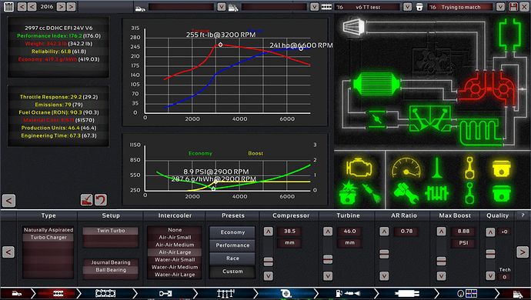The image size is (531, 300).
Task: Select the yellow check engine icon
Action: coord(359,167)
